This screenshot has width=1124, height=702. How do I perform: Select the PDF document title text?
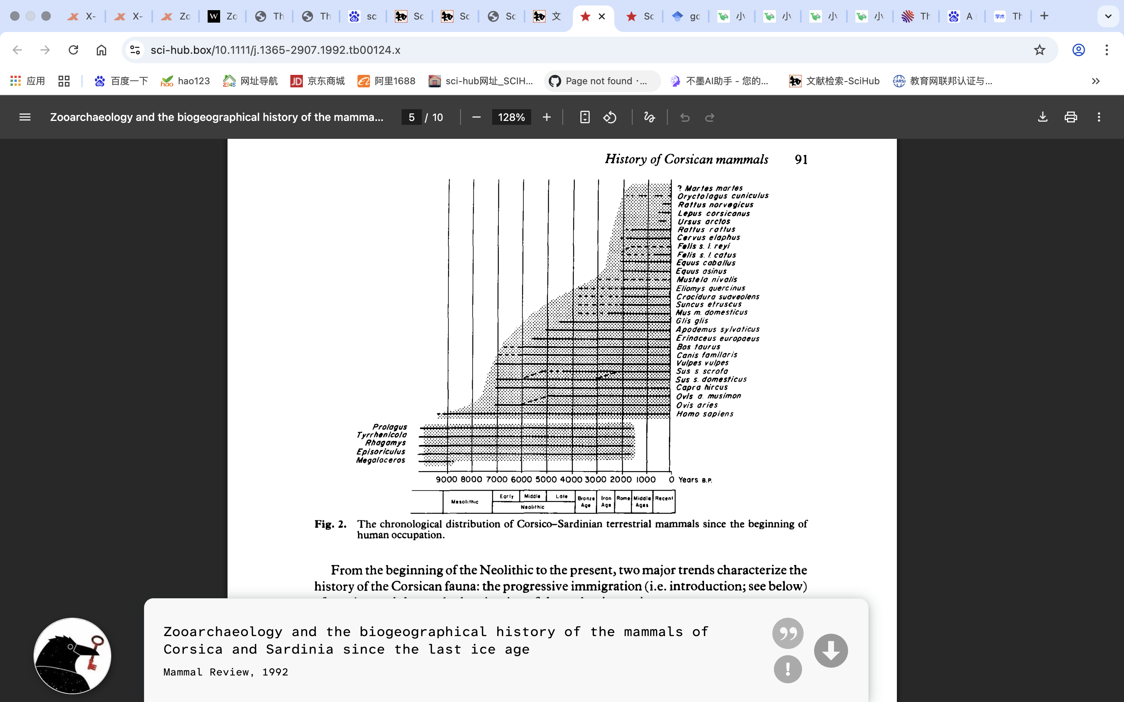[217, 117]
